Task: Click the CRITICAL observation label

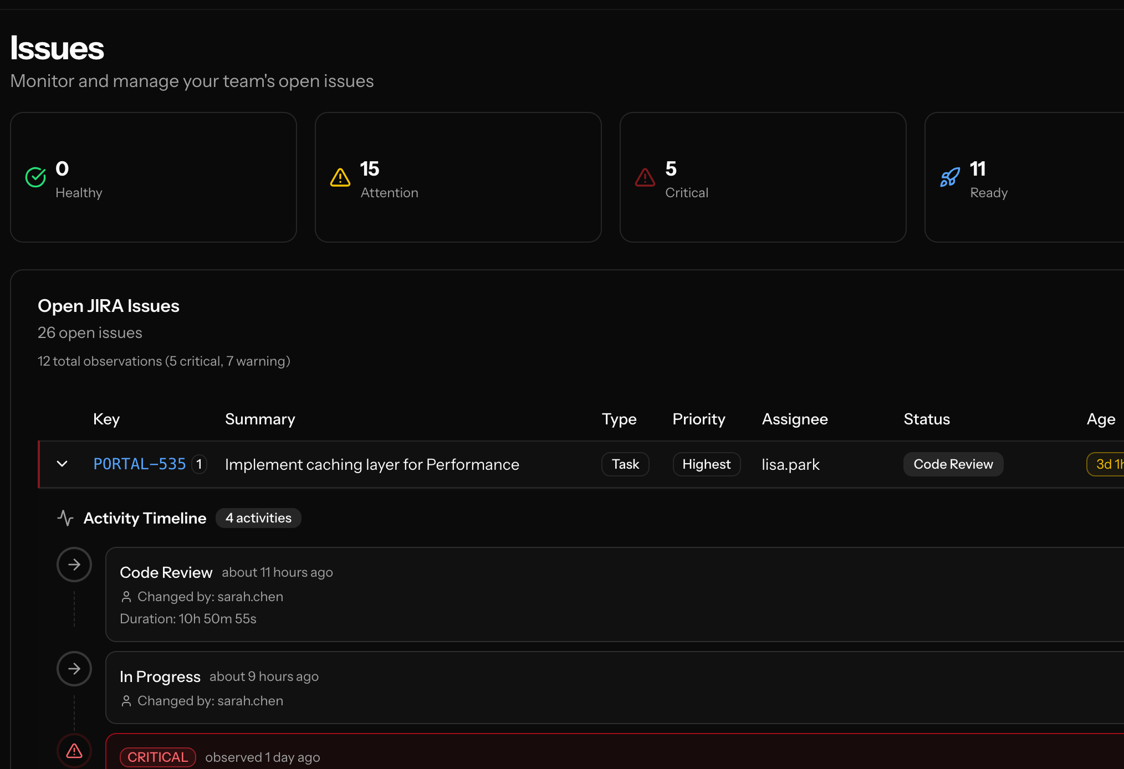Action: pos(158,757)
